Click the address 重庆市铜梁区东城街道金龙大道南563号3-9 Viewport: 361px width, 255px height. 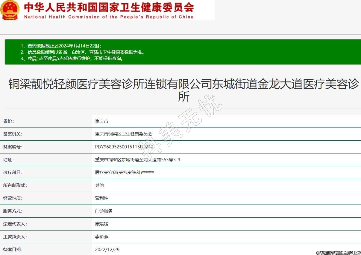[137, 160]
